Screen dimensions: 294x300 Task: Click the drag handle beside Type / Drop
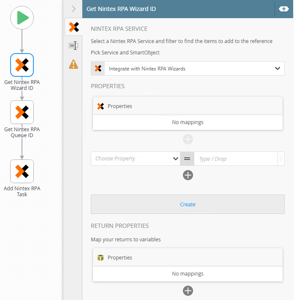[281, 159]
